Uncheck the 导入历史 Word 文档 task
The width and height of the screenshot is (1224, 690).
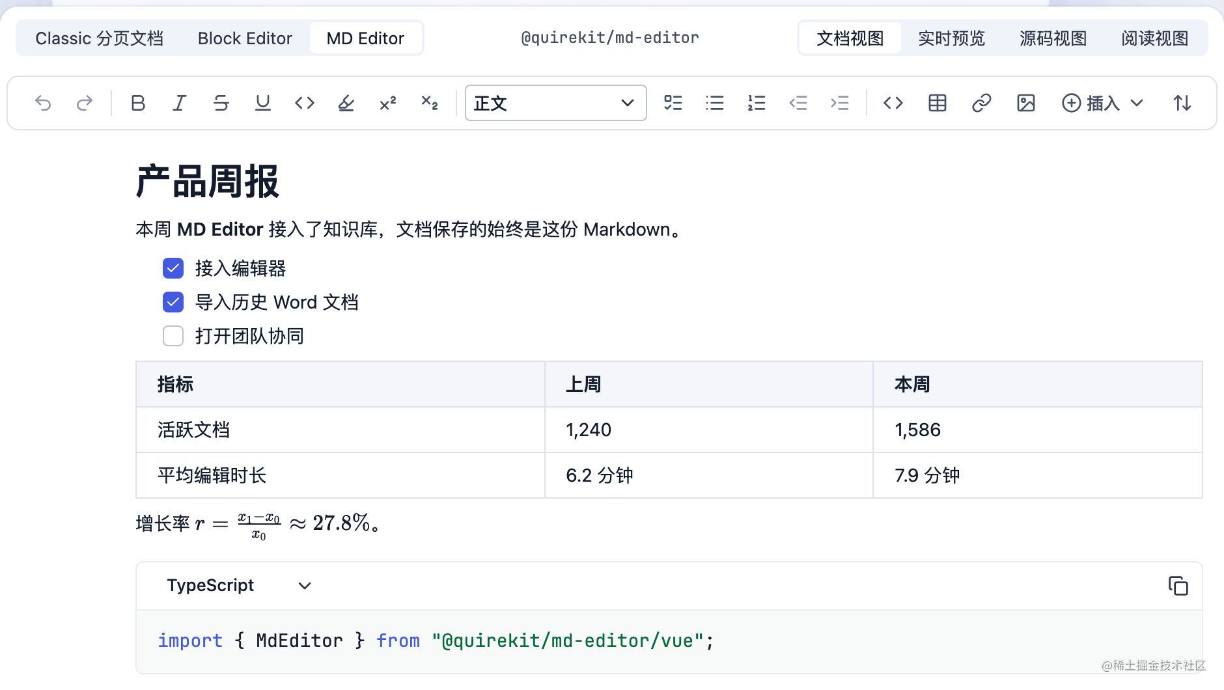coord(173,302)
